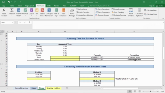Screen dimensions: 165x93
Task: Open the General Overview sheet
Action: pos(21,88)
